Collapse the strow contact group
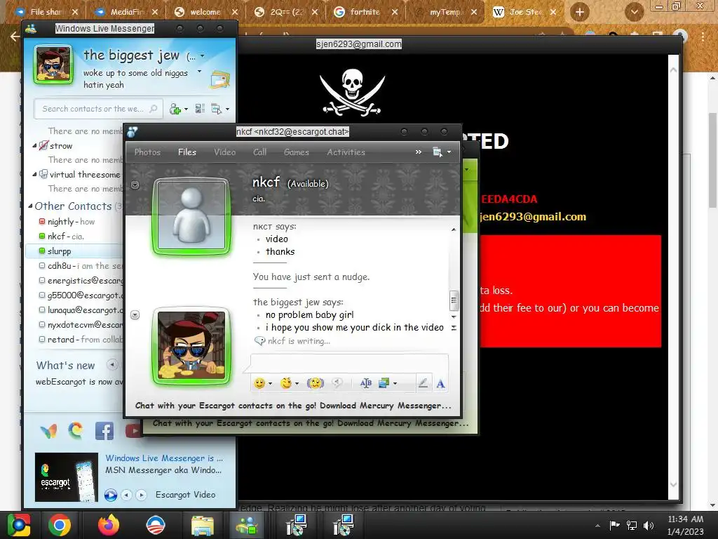 coord(34,146)
